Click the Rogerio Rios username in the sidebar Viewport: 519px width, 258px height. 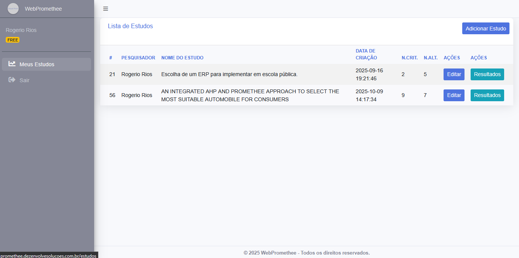(21, 30)
